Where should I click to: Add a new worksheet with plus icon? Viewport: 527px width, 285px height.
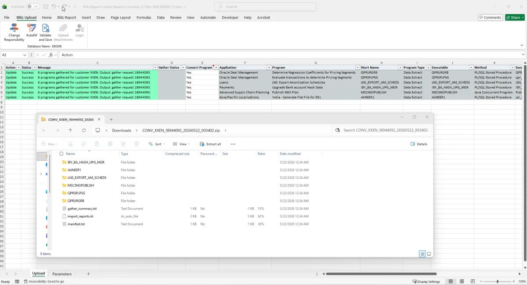click(88, 274)
